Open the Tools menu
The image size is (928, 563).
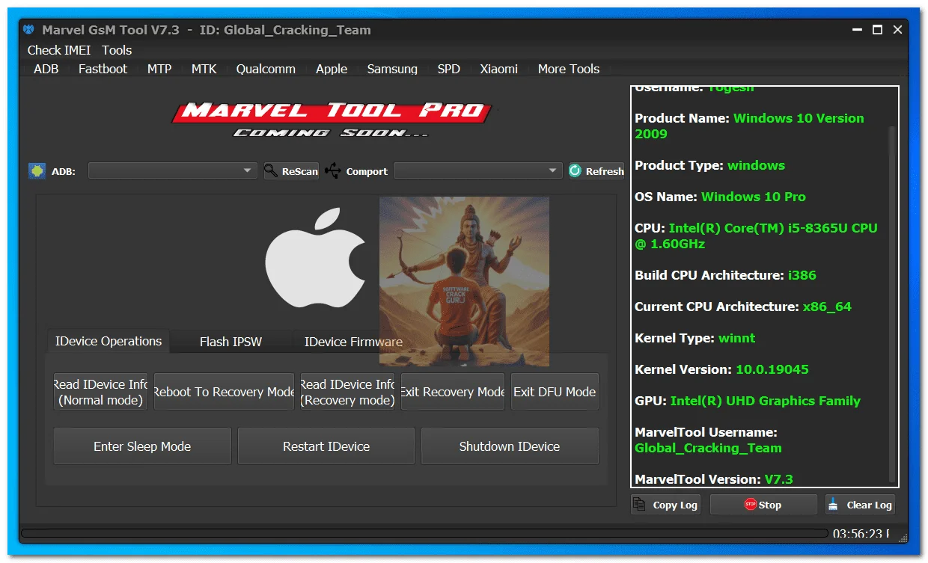click(117, 50)
